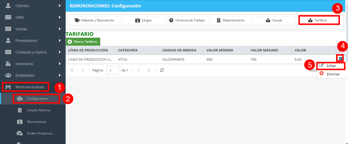The image size is (348, 144).
Task: Go to last page using double-arrow icon
Action: coord(149,70)
